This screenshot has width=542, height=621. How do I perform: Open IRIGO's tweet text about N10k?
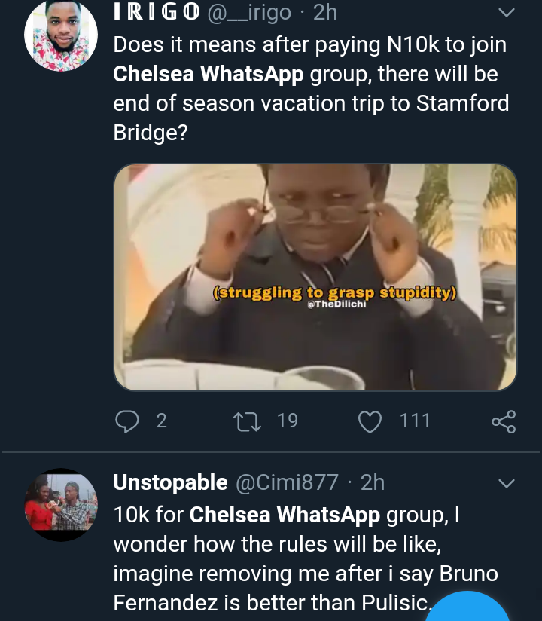(x=310, y=89)
